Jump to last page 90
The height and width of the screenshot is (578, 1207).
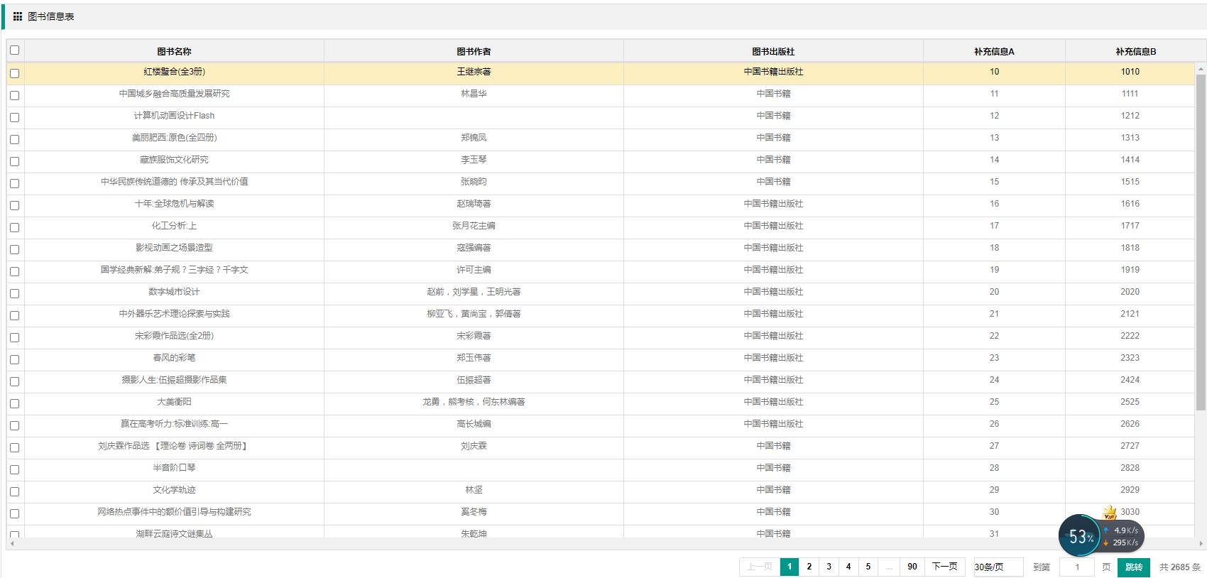coord(912,567)
